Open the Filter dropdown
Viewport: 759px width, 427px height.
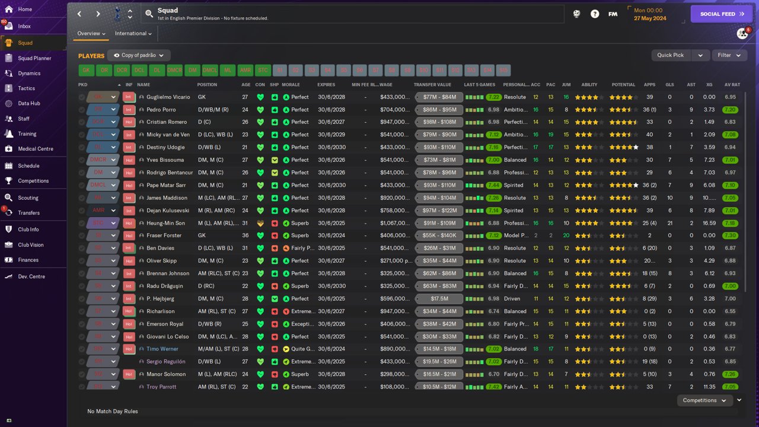[729, 55]
